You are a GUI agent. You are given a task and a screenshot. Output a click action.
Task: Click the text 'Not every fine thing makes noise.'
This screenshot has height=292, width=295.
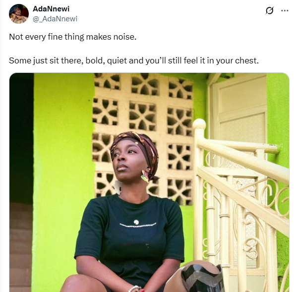[x=72, y=37]
